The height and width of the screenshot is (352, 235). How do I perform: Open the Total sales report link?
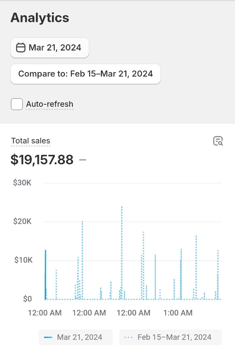point(31,141)
